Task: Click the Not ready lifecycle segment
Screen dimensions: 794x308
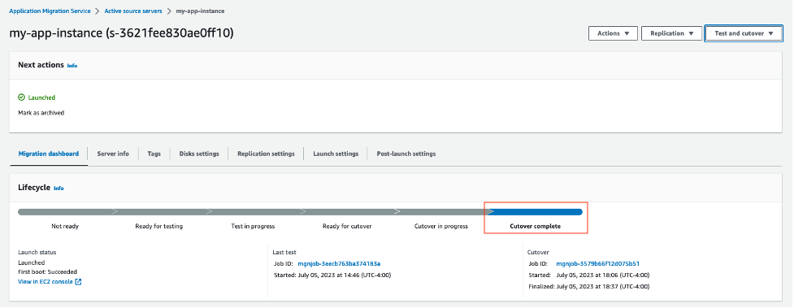Action: click(x=65, y=212)
